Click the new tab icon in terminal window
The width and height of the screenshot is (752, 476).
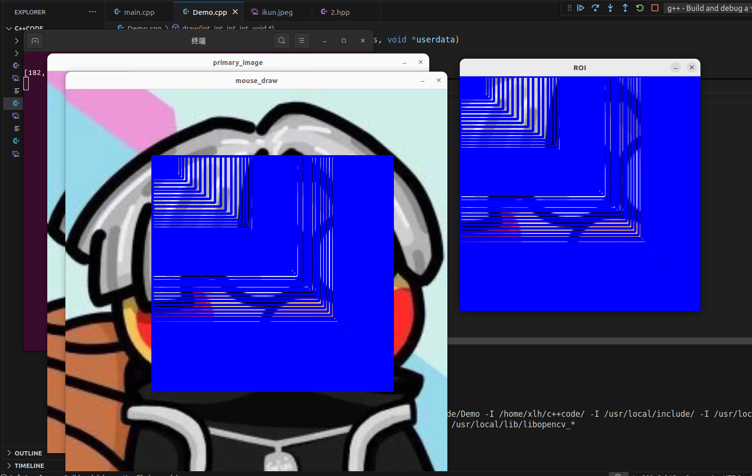click(x=35, y=41)
